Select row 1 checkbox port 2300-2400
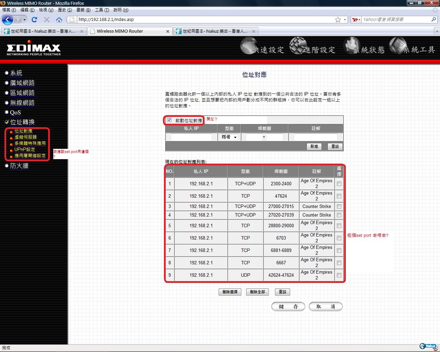This screenshot has width=440, height=352. pos(339,184)
